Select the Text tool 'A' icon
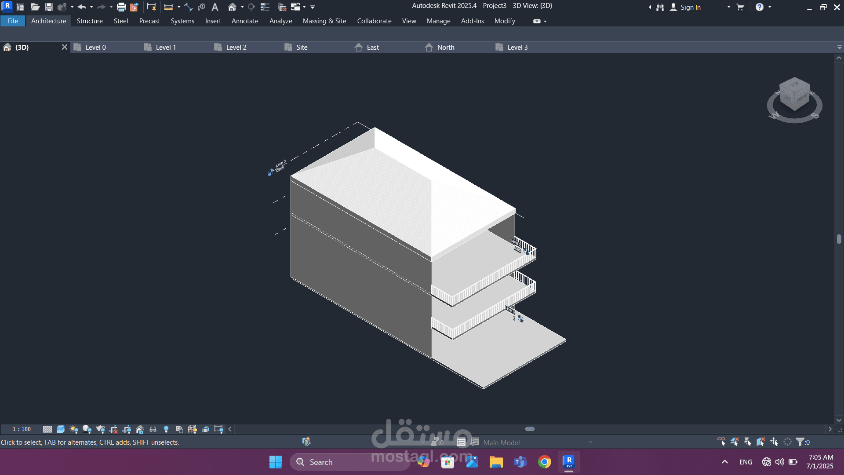This screenshot has width=844, height=475. pyautogui.click(x=215, y=7)
